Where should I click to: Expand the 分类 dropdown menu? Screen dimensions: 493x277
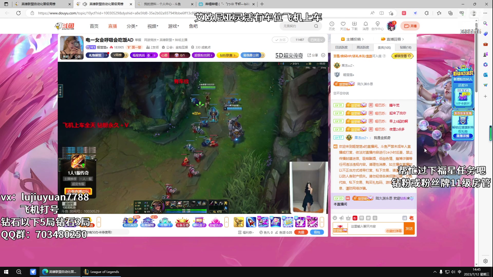point(132,26)
